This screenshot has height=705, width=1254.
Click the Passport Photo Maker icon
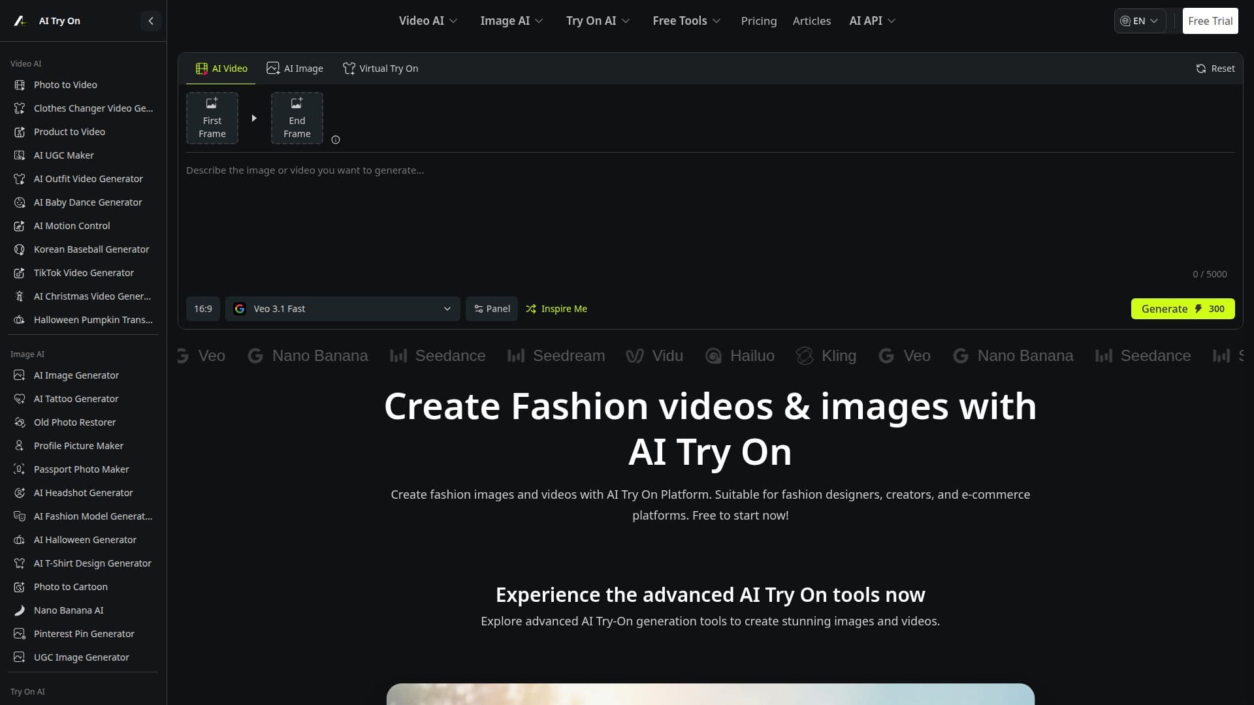pos(20,469)
